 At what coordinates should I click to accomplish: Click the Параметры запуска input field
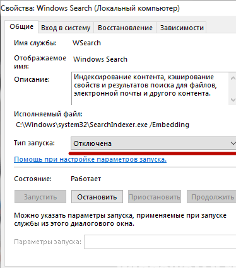pos(160,242)
